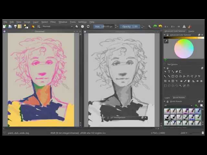Screen dimensions: 207x155
Task: Click the Opacity slider
Action: pos(130,26)
